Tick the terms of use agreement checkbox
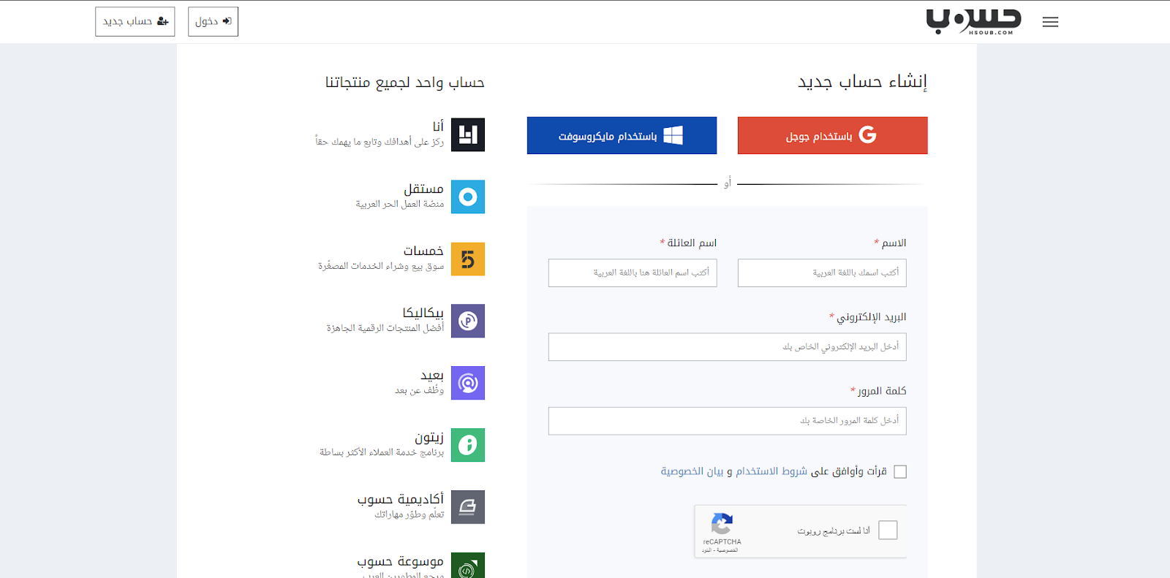The width and height of the screenshot is (1170, 578). [x=900, y=472]
